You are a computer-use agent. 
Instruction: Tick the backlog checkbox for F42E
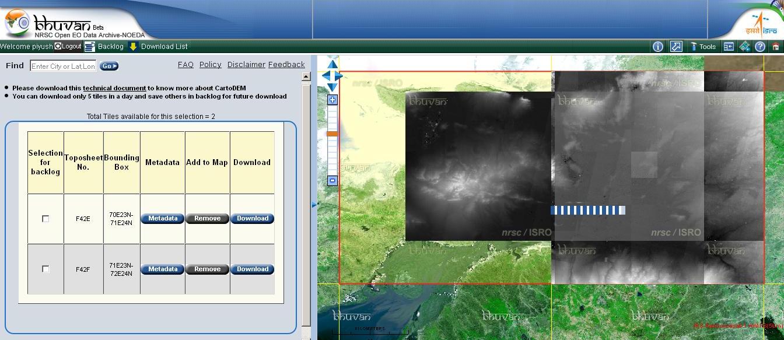(45, 219)
